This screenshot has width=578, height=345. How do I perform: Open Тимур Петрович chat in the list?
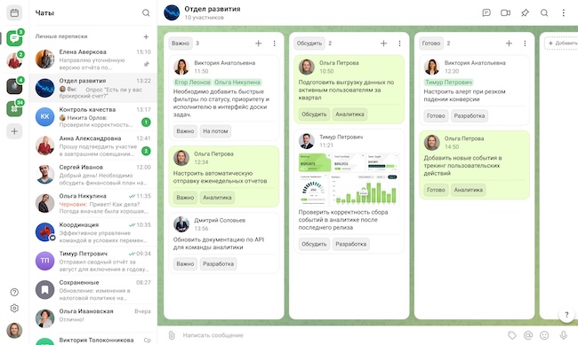tap(92, 261)
